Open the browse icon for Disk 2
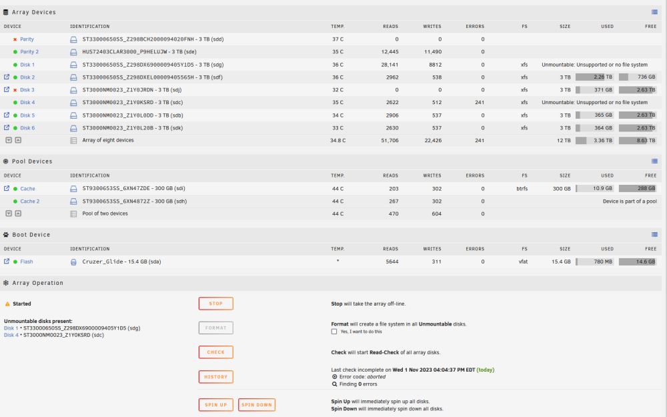 coord(7,77)
